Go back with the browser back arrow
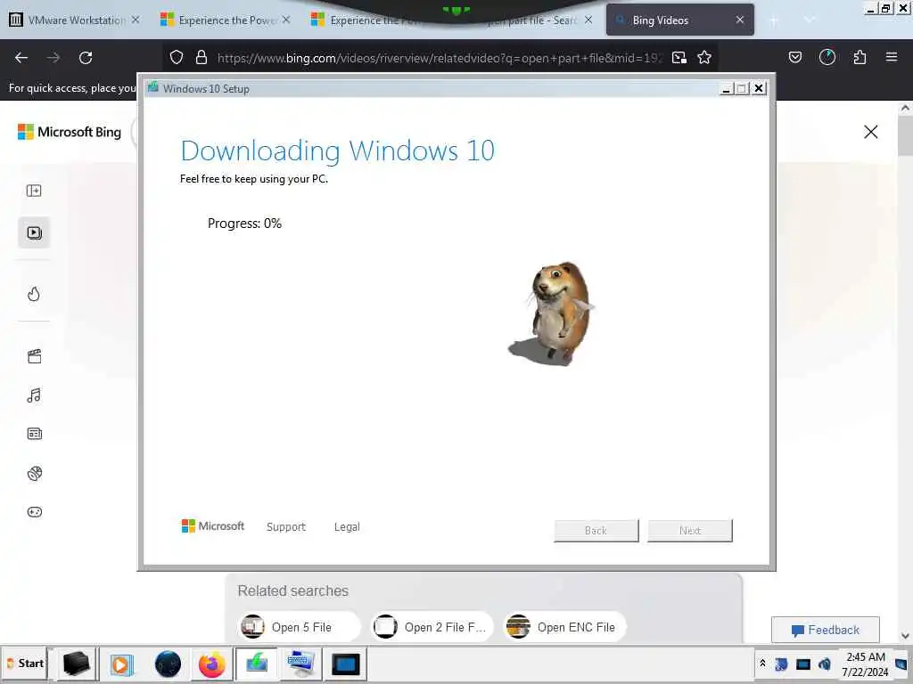 pyautogui.click(x=21, y=58)
